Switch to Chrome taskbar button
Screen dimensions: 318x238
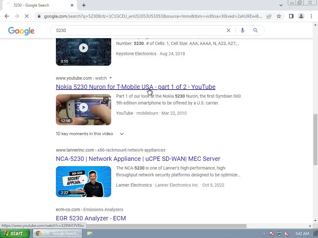click(x=57, y=233)
